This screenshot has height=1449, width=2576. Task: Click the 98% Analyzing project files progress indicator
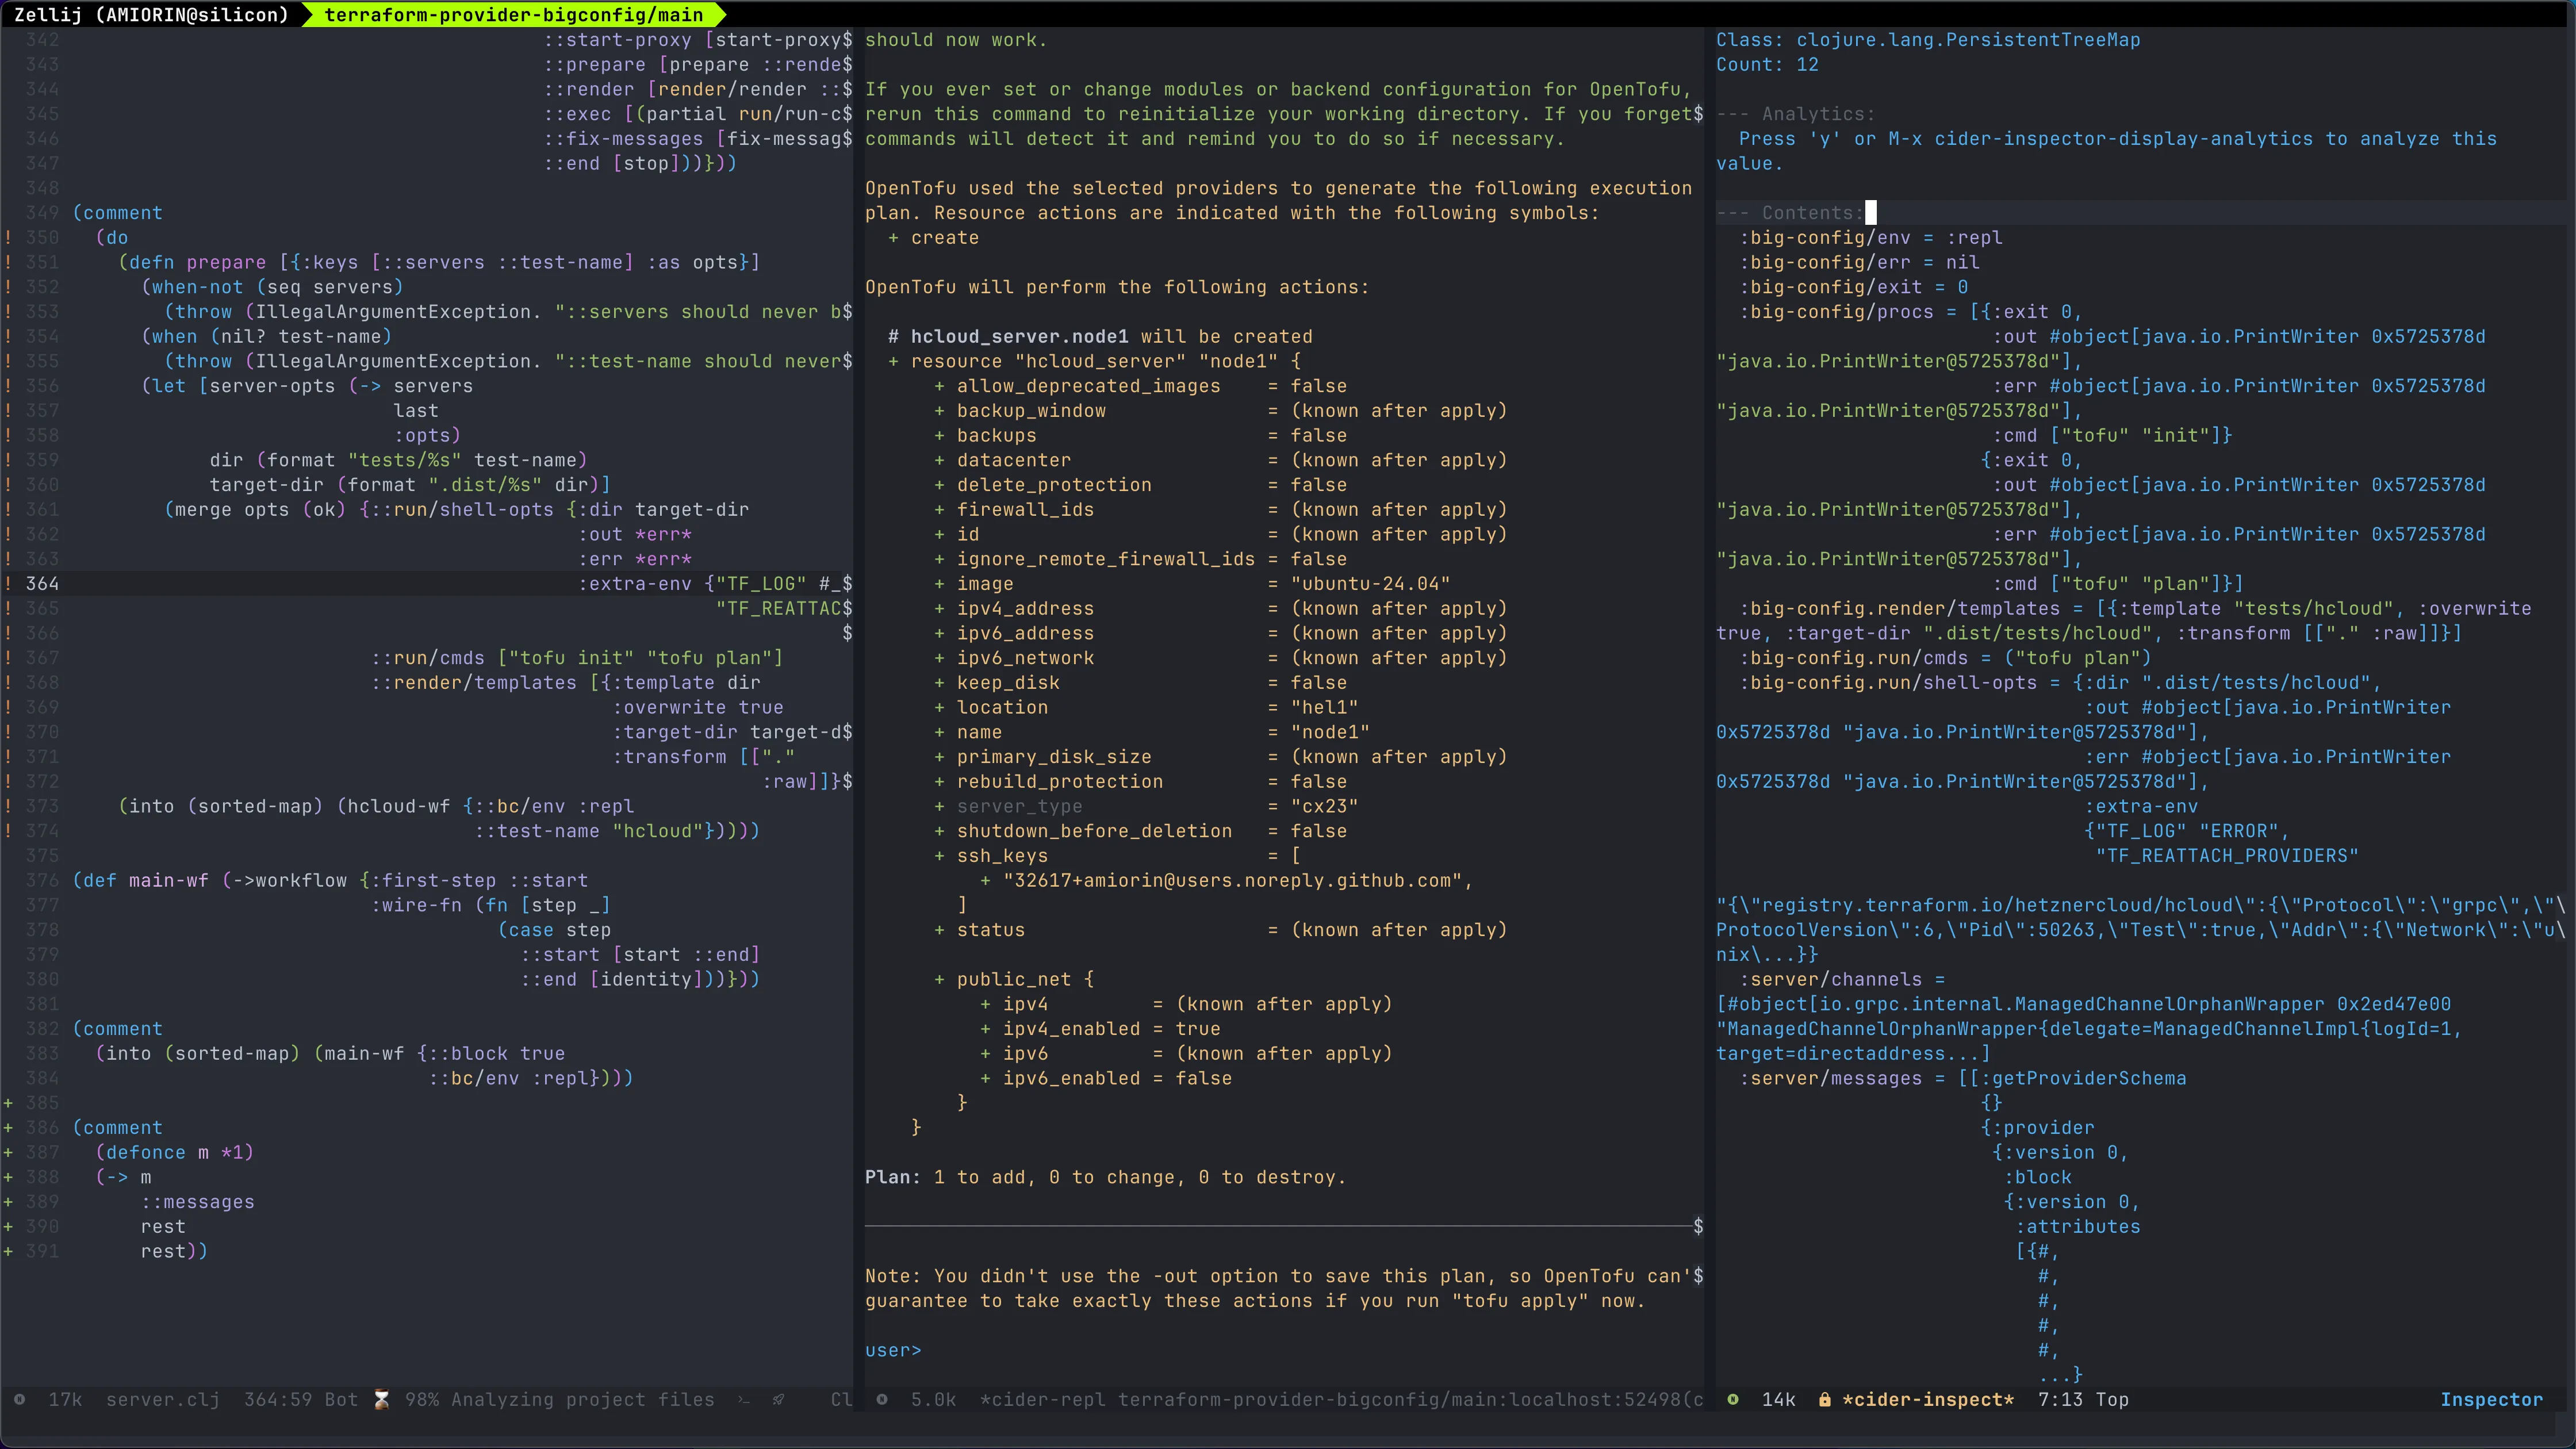560,1400
